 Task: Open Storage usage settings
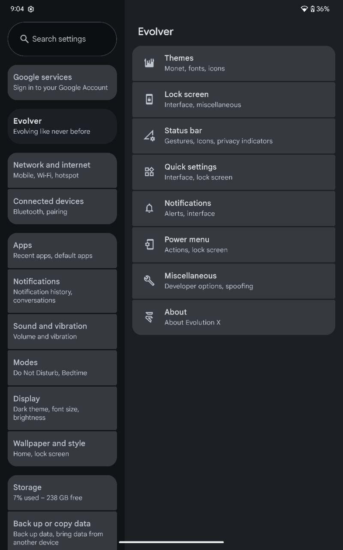point(62,492)
